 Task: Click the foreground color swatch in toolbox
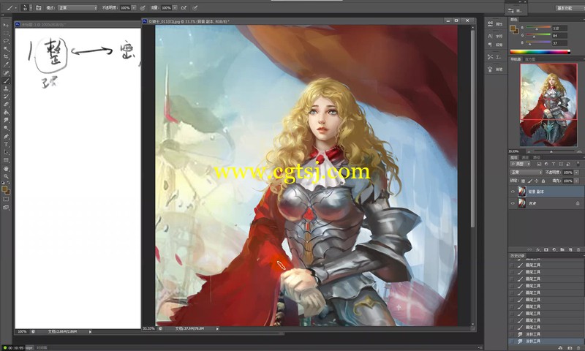(x=4, y=189)
